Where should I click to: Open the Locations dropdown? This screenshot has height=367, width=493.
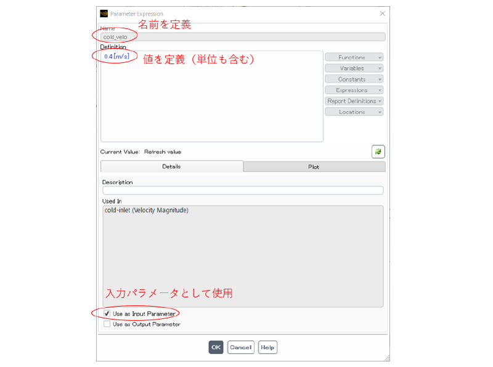point(354,111)
